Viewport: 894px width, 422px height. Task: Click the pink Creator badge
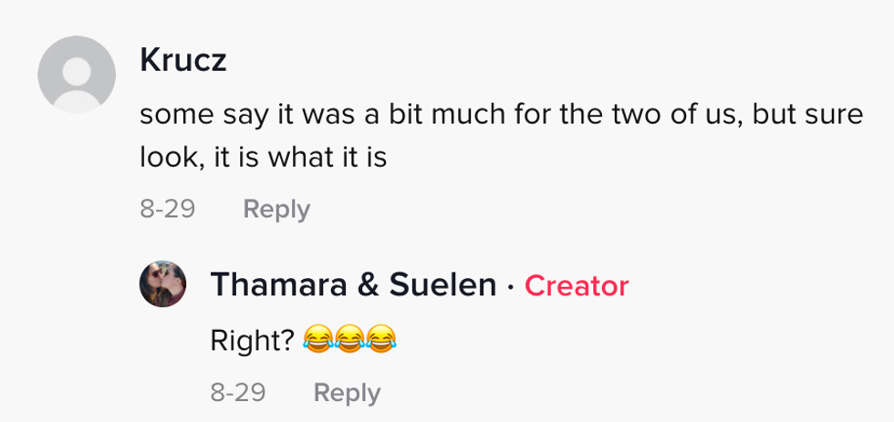click(x=577, y=286)
